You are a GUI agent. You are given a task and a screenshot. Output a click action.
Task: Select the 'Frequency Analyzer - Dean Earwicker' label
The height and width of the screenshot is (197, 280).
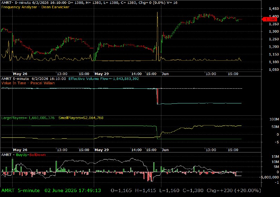(x=35, y=7)
